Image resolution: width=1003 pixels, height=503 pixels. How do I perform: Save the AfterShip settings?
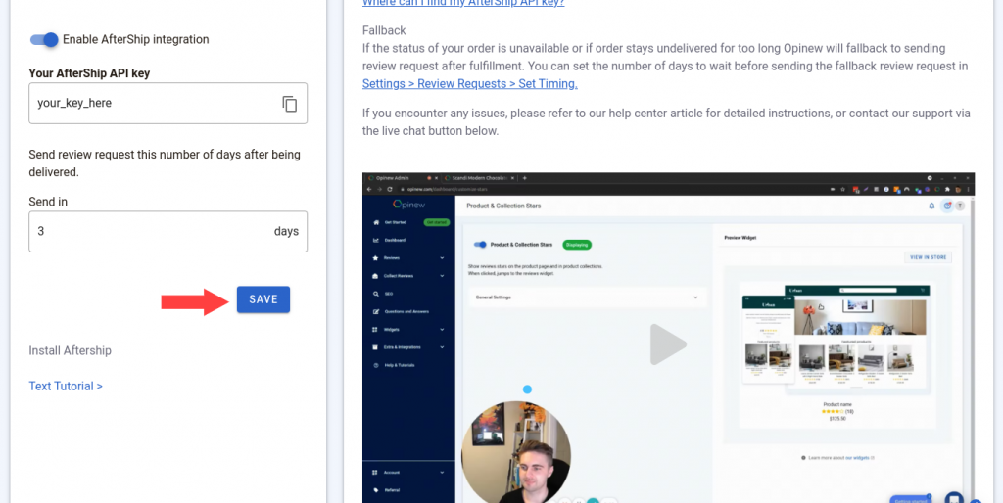263,299
